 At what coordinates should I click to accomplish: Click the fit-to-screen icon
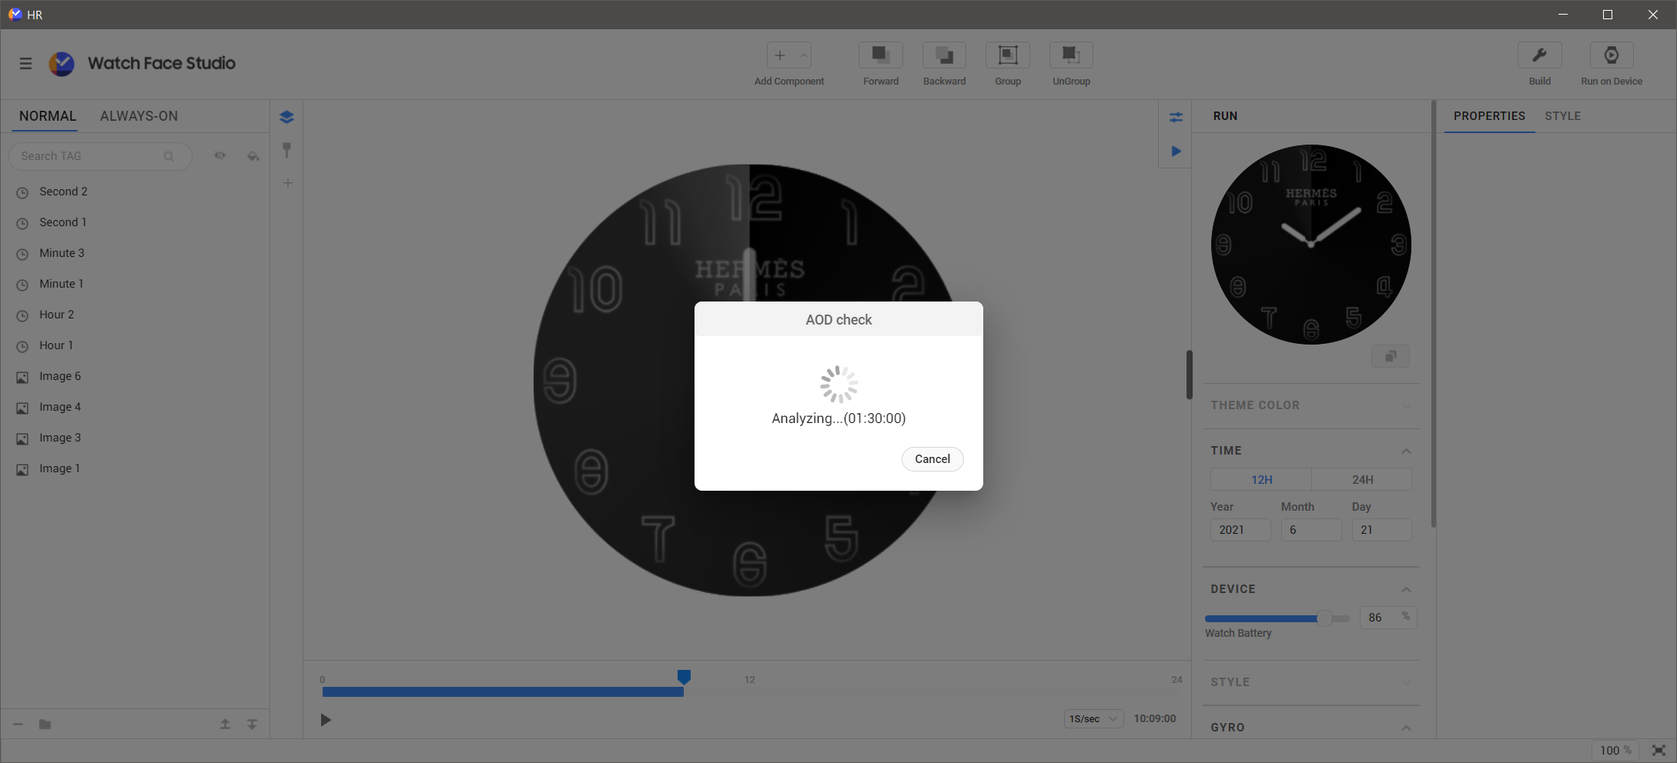coord(1659,751)
